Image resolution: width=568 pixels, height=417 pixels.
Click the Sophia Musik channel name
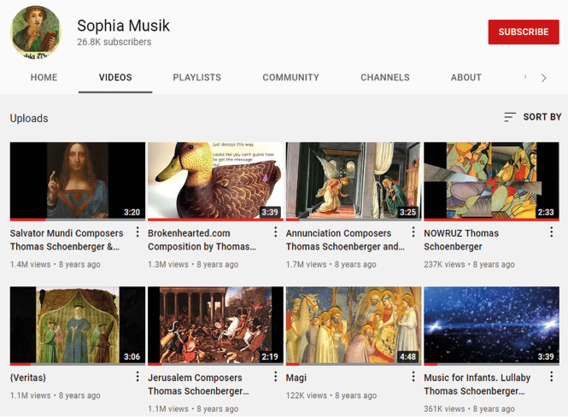[x=123, y=26]
